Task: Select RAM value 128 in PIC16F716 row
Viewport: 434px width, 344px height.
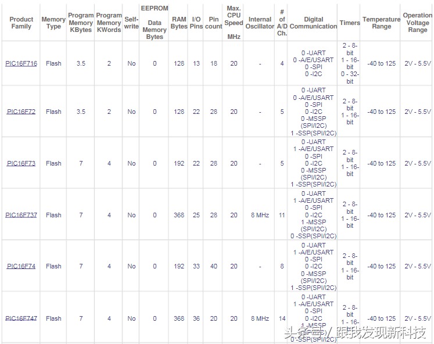Action: click(x=179, y=64)
